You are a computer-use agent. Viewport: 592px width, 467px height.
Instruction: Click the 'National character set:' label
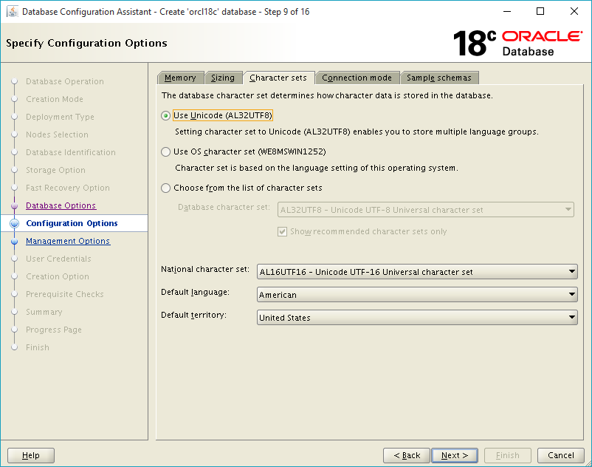205,269
